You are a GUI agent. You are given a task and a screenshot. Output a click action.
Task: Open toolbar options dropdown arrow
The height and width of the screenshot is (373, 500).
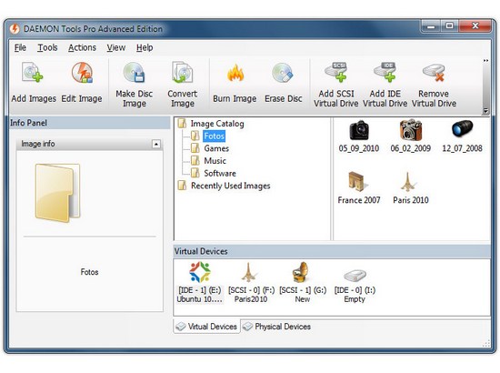click(x=485, y=111)
